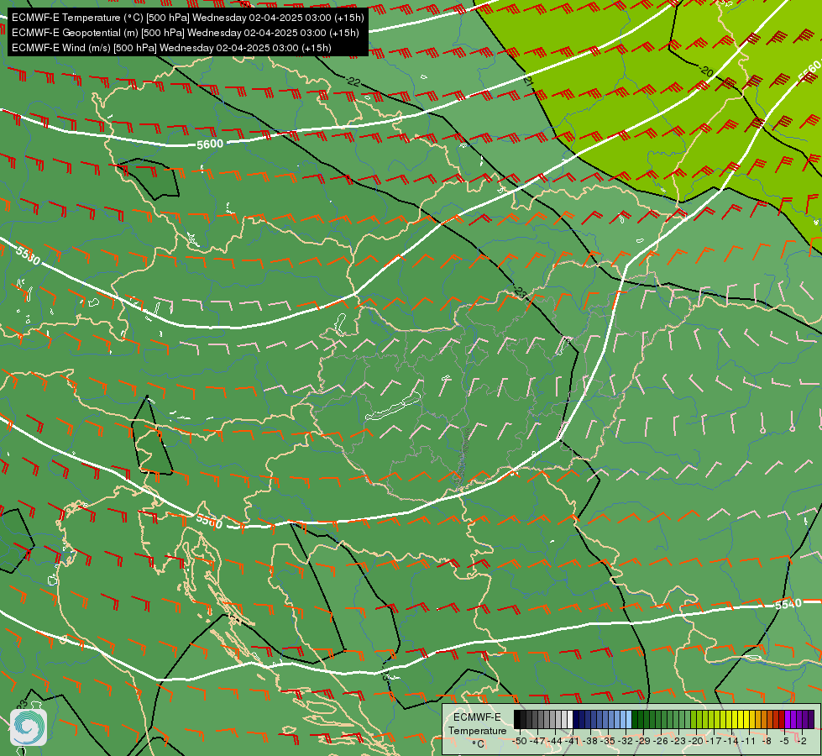The width and height of the screenshot is (822, 756).
Task: Click the 5530 geopotential contour label
Action: (27, 255)
